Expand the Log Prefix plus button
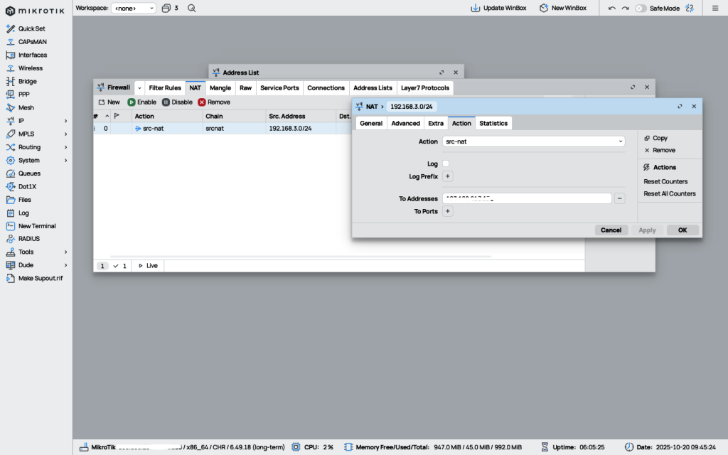 (448, 176)
